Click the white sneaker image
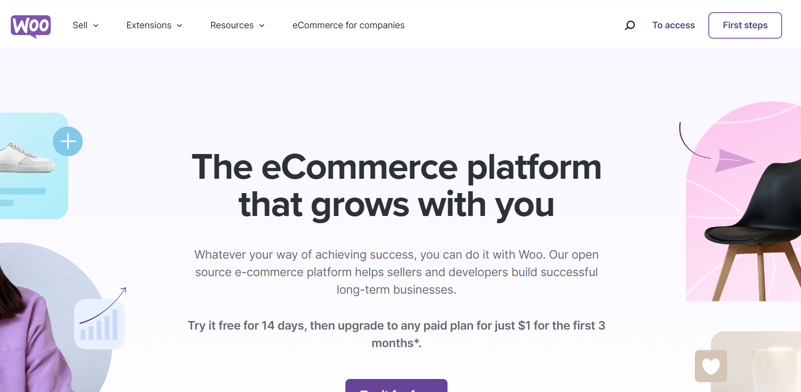This screenshot has height=392, width=801. point(26,158)
